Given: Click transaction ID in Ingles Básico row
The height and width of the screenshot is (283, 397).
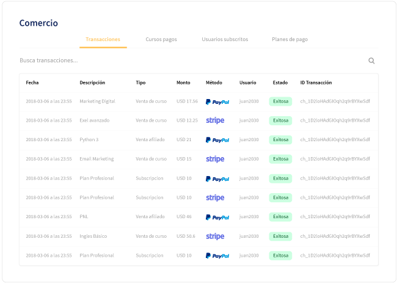Looking at the screenshot, I should pos(335,236).
